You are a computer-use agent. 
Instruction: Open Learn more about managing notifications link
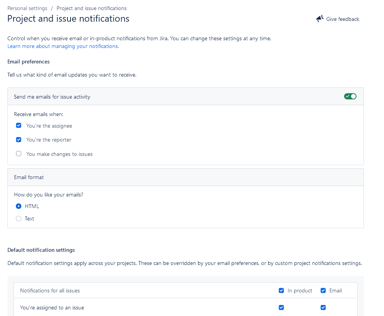63,46
